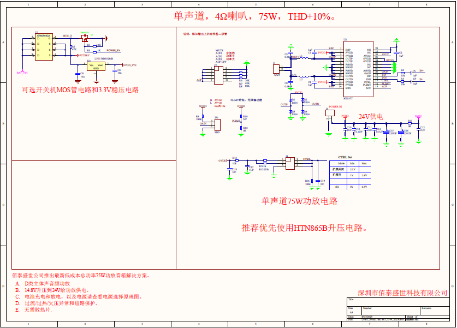This screenshot has height=328, width=457.
Task: Click the Title field in title block
Action: point(351,300)
